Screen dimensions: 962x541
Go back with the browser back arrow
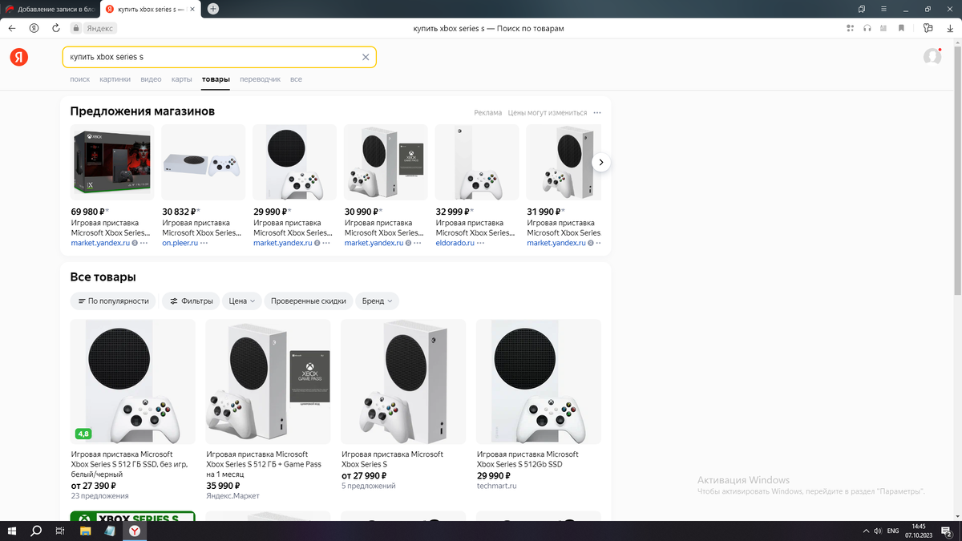coord(12,28)
